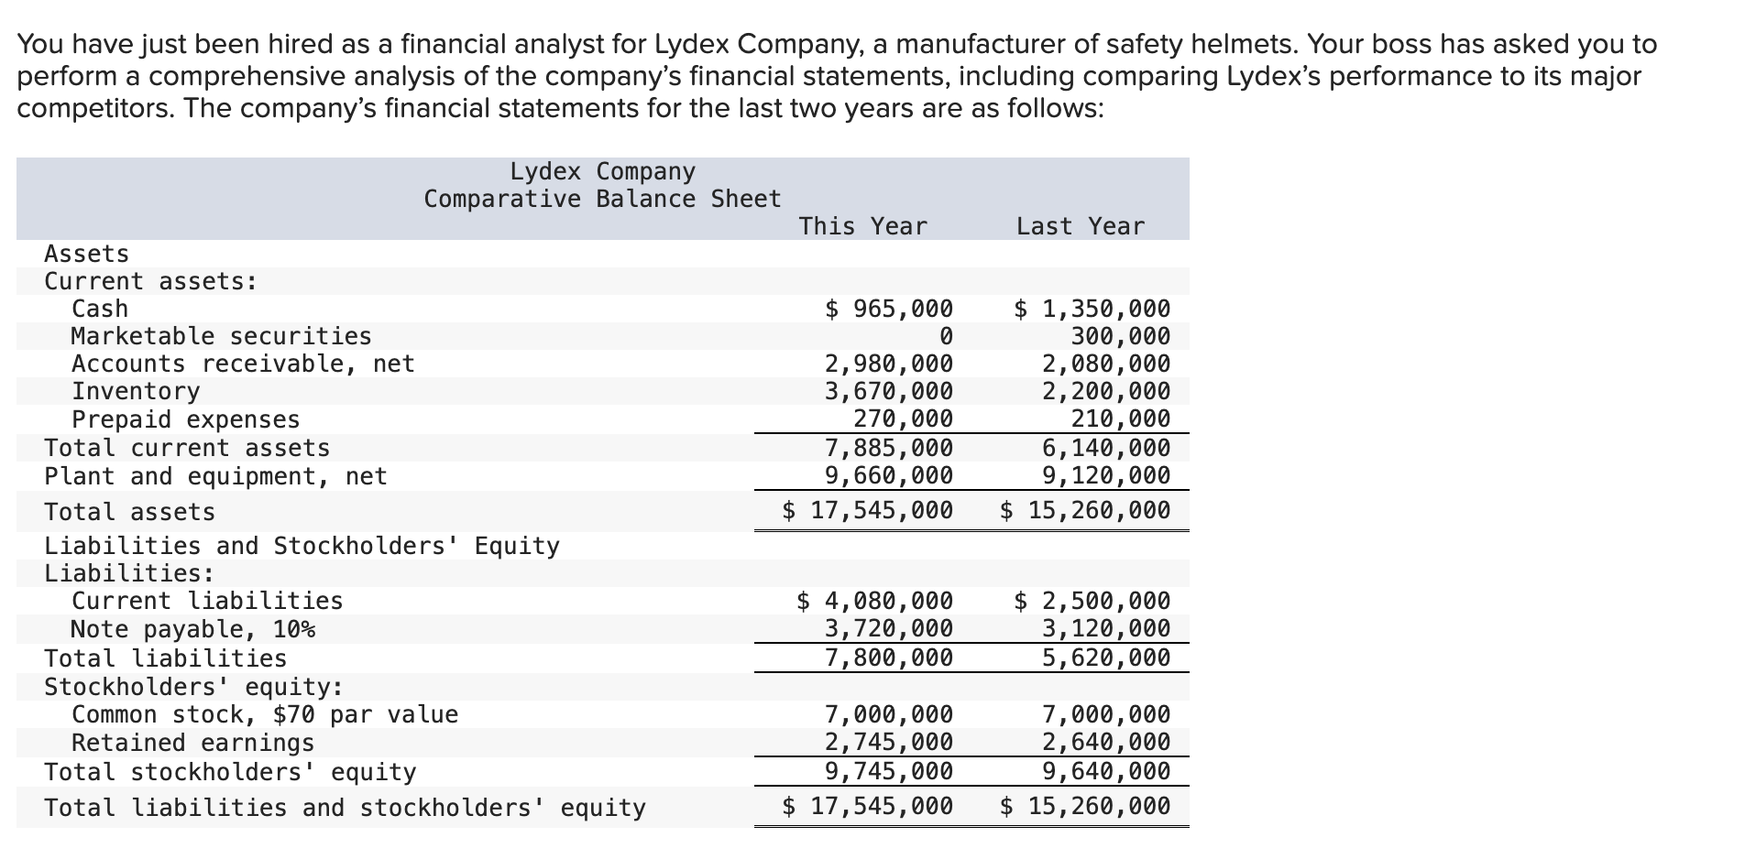
Task: Click Inventory this year value 3,670,000
Action: pyautogui.click(x=889, y=391)
